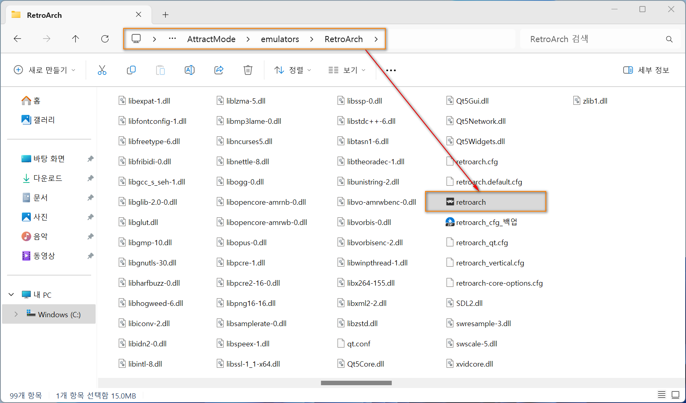This screenshot has width=686, height=403.
Task: Select xvidcore.dll file
Action: point(470,364)
